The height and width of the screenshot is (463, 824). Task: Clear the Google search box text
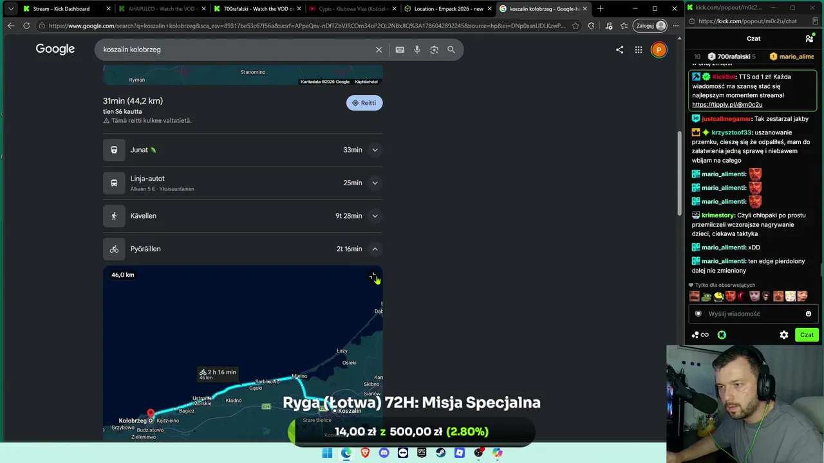[x=379, y=50]
